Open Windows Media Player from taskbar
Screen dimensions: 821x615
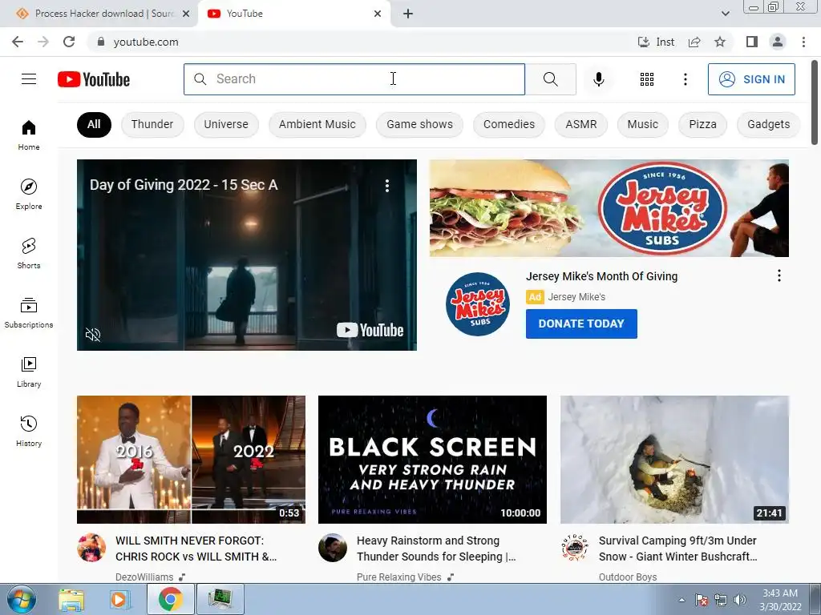[x=119, y=599]
